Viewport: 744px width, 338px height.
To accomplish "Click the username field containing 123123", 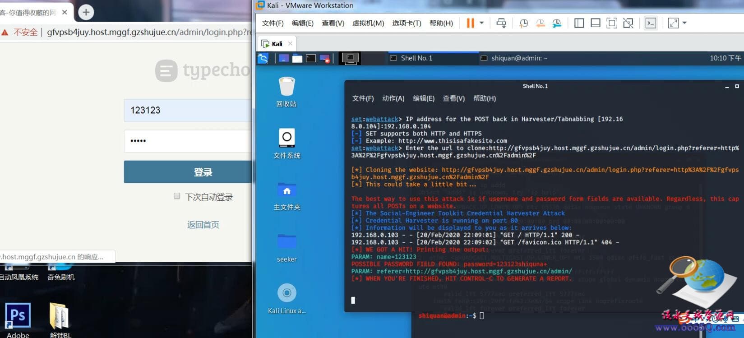I will [x=188, y=110].
